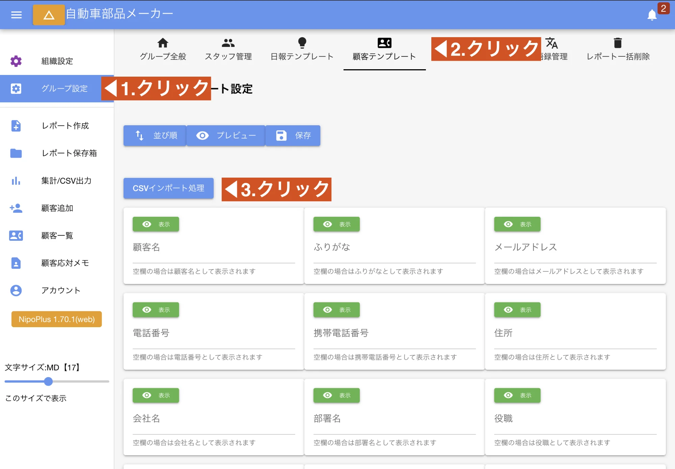Click the アカウント profile icon
The width and height of the screenshot is (675, 469).
(16, 290)
